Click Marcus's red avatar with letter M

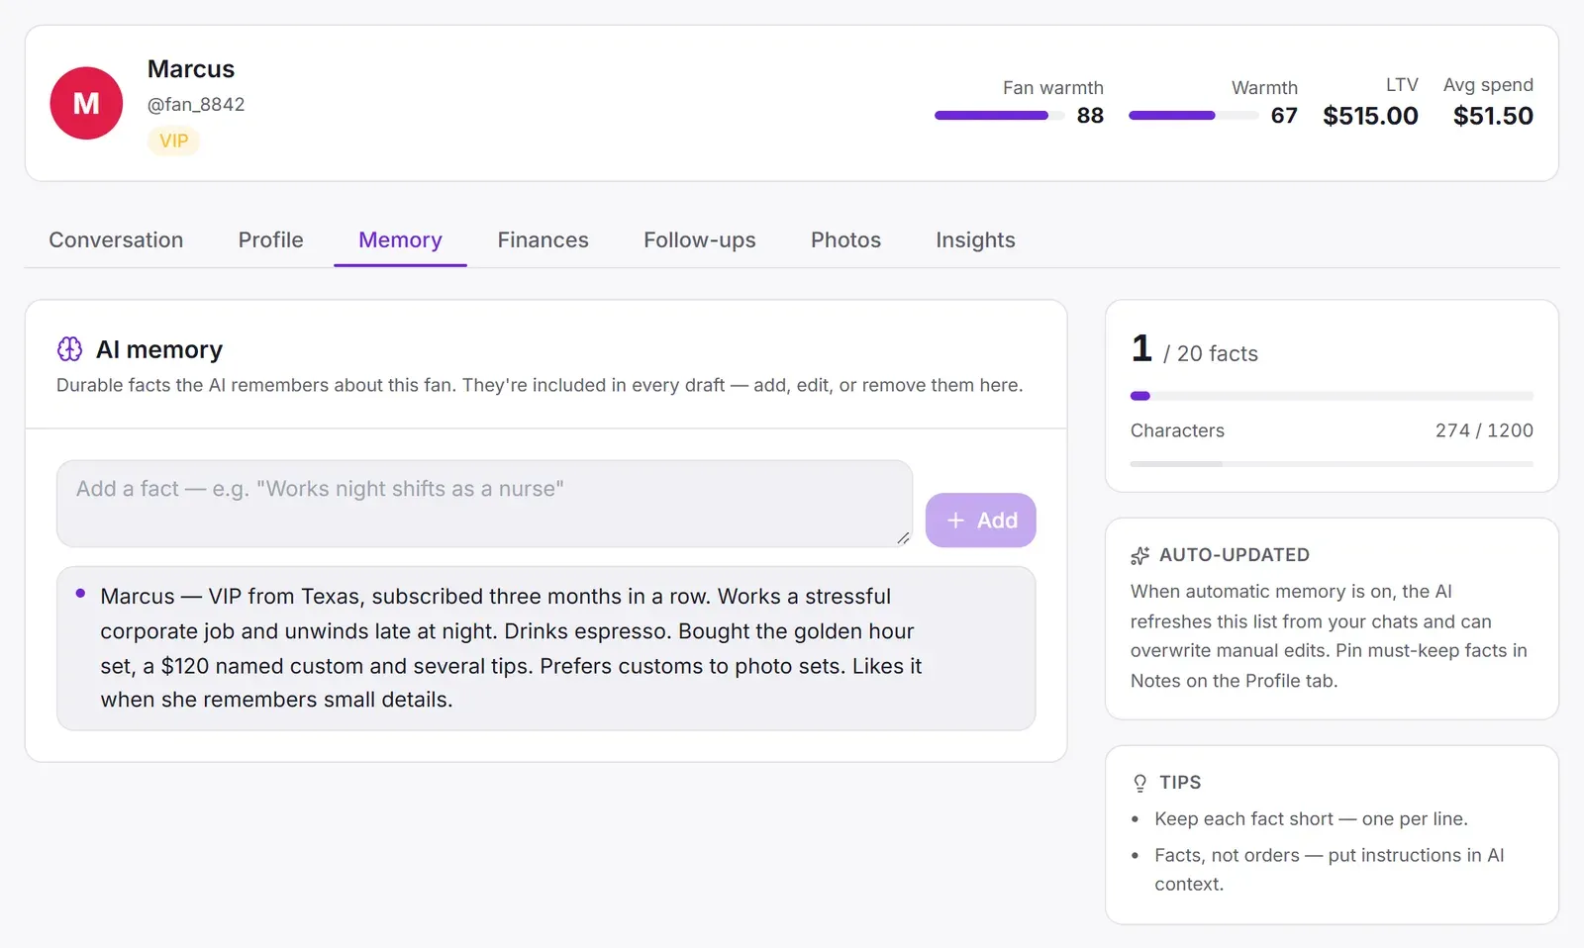[x=86, y=103]
